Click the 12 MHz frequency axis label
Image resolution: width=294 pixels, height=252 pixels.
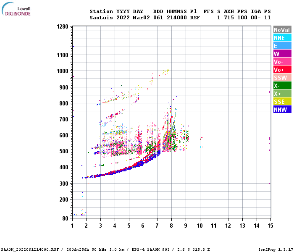(x=228, y=226)
